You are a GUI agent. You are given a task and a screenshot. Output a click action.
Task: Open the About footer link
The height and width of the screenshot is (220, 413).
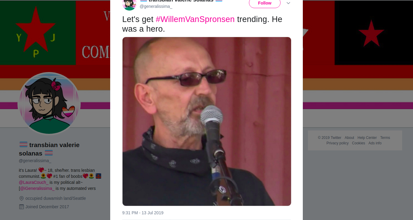349,138
